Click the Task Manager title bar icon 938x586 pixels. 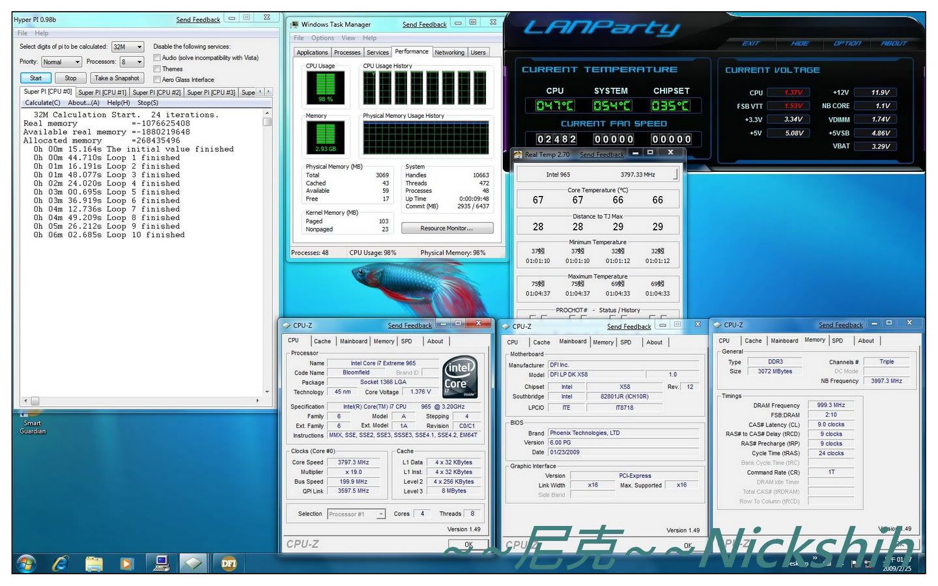(x=294, y=24)
